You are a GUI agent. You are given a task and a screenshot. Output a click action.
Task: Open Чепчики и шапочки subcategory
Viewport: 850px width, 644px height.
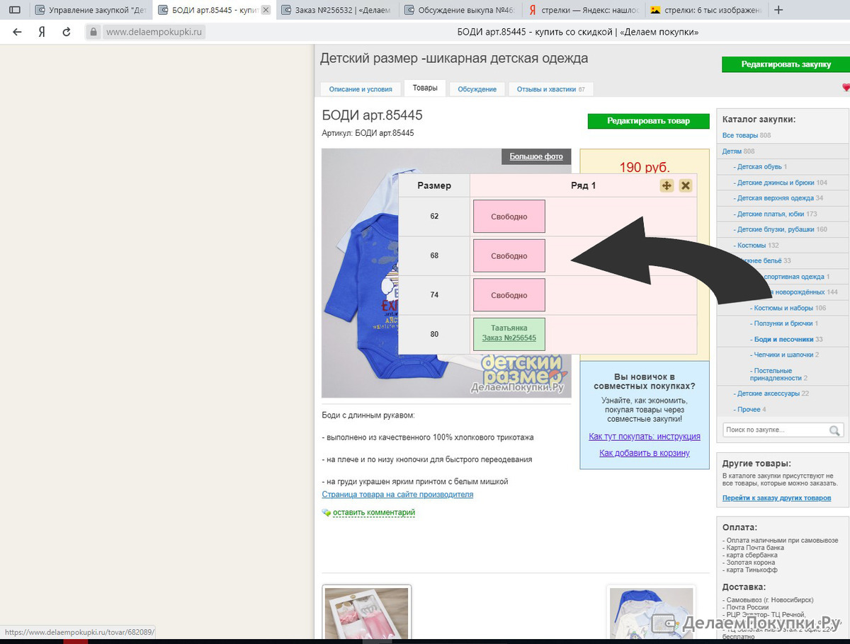[783, 355]
